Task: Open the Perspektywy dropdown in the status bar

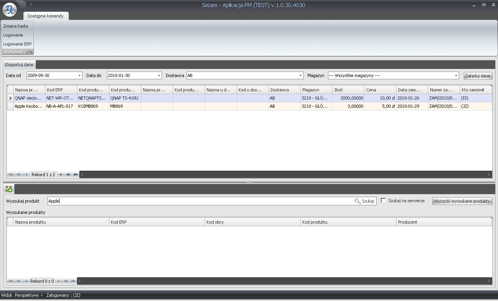Action: (29, 296)
